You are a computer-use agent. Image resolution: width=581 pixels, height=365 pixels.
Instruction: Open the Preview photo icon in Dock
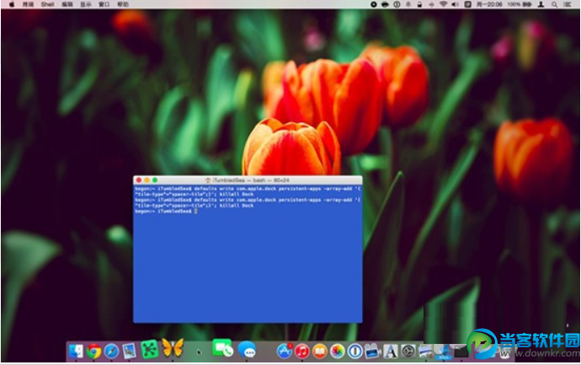coord(130,352)
